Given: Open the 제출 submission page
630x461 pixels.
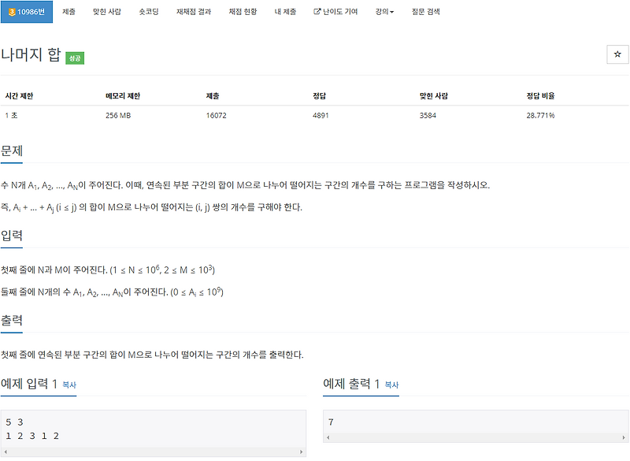Looking at the screenshot, I should point(68,11).
